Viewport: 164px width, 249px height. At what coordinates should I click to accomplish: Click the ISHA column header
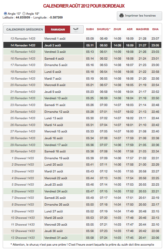click(155, 29)
